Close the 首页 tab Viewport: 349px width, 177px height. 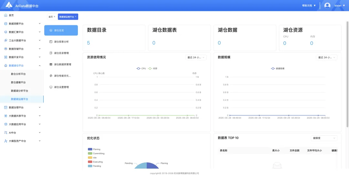pyautogui.click(x=55, y=17)
